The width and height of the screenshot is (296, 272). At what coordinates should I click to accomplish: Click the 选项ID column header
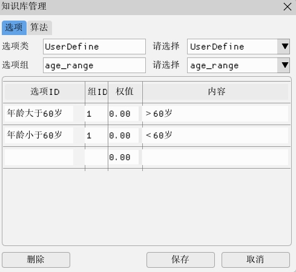pos(45,92)
